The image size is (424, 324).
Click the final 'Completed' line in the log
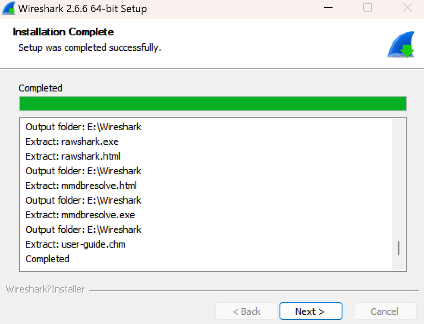(47, 259)
